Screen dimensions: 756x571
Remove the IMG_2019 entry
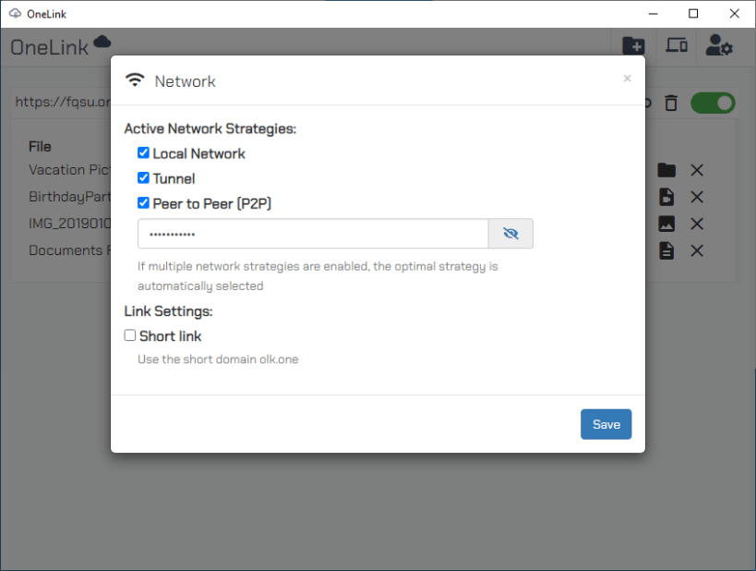(697, 224)
